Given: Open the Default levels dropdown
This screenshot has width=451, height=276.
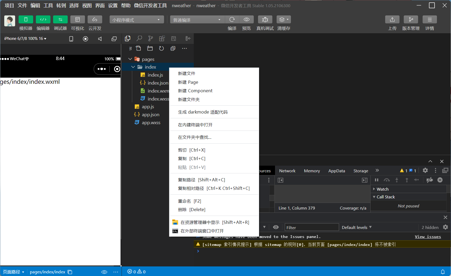Looking at the screenshot, I should coord(356,227).
